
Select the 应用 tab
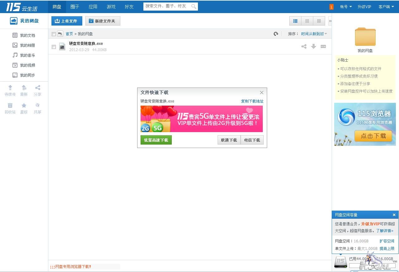[93, 7]
